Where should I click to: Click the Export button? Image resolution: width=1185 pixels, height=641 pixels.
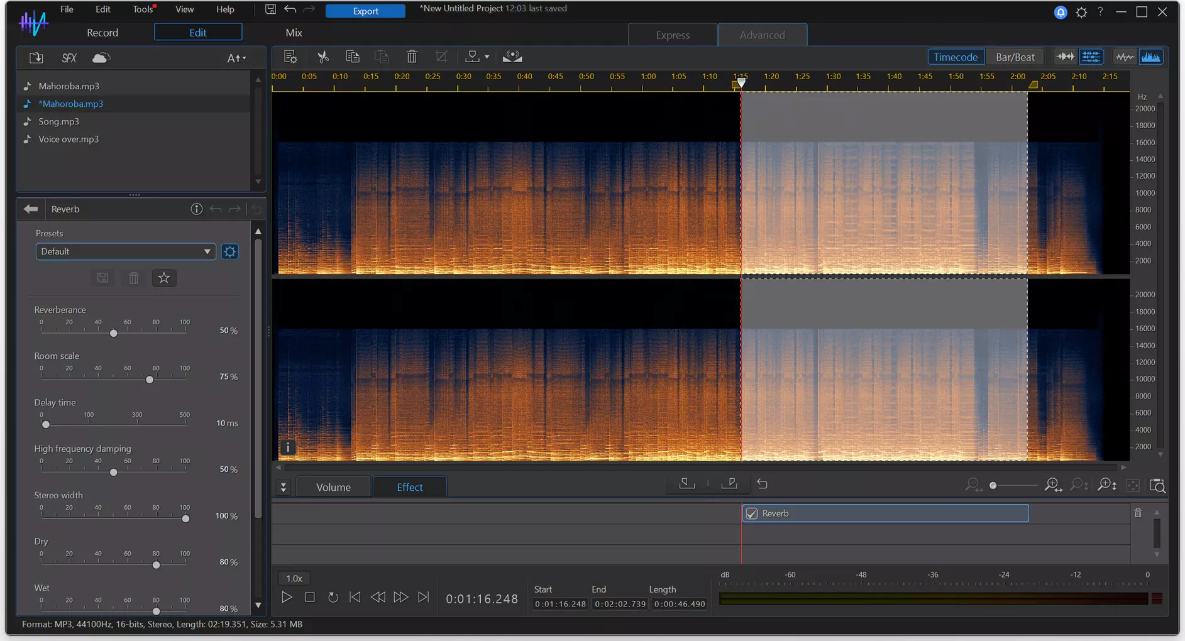pos(365,11)
